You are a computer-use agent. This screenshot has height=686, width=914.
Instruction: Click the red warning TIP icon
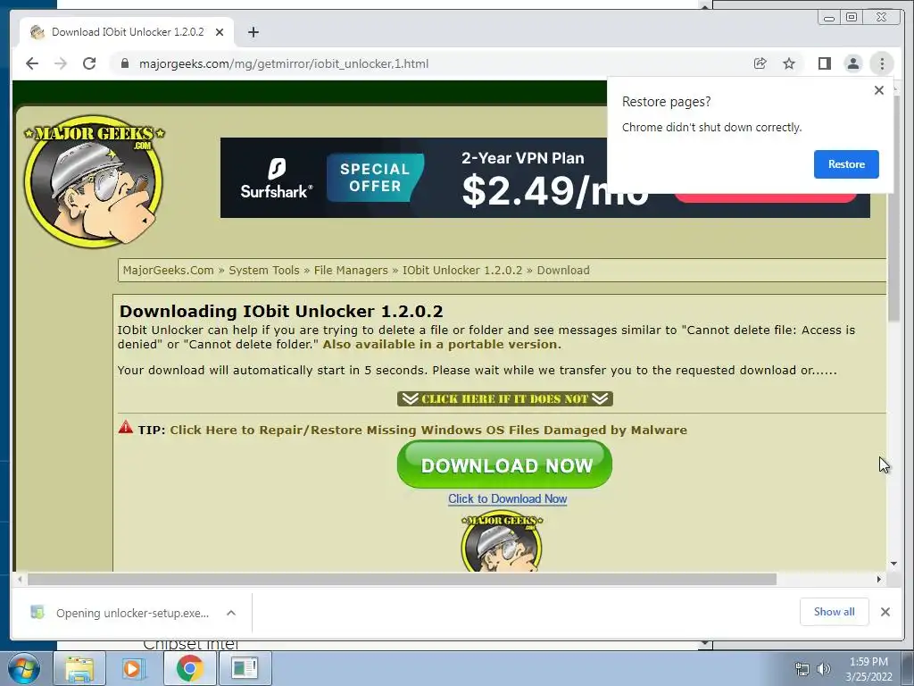[125, 428]
